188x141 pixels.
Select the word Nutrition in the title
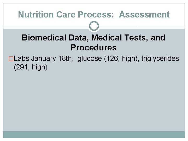pos(36,15)
